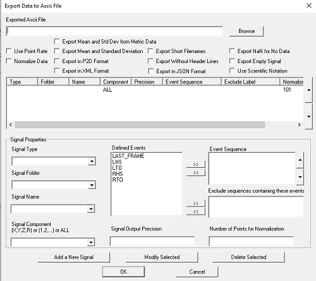Confirm the export with OK
The width and height of the screenshot is (316, 281).
coord(123,272)
